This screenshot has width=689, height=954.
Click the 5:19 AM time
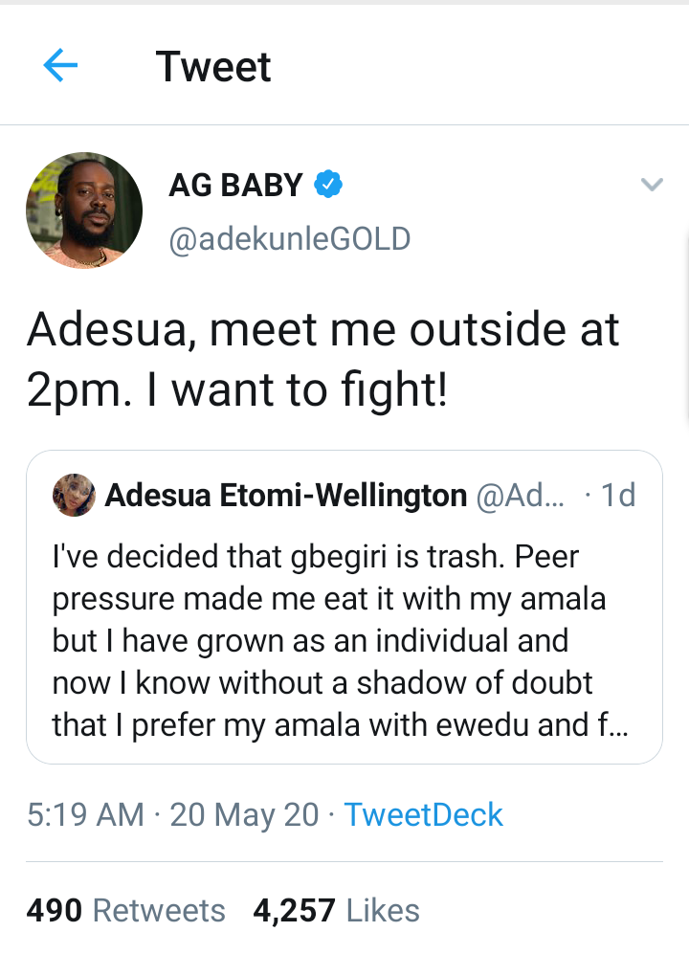tap(85, 814)
